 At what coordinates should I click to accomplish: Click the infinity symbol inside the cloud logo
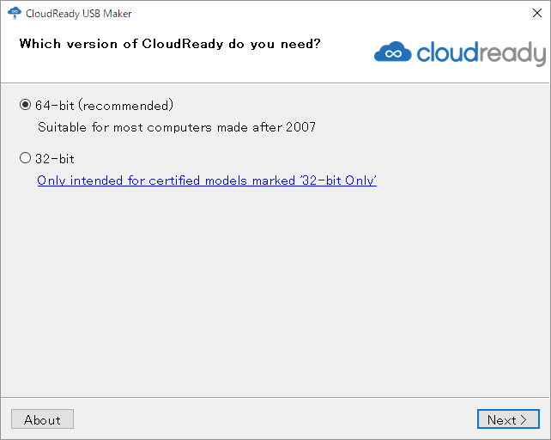pyautogui.click(x=393, y=54)
